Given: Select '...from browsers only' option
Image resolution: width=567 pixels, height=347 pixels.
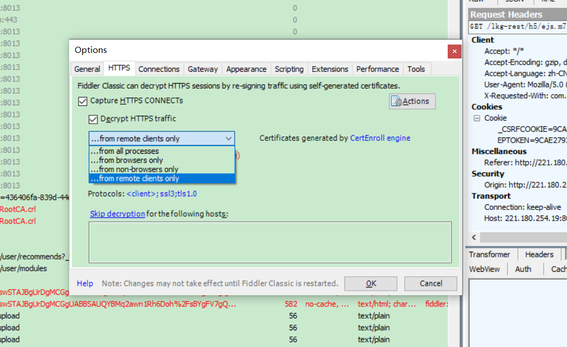Looking at the screenshot, I should pos(162,160).
